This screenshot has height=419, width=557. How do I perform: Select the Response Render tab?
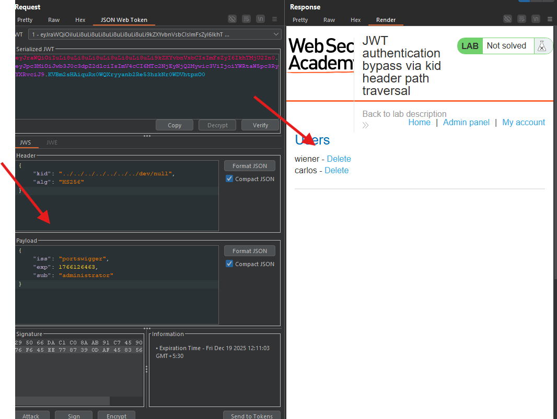pyautogui.click(x=386, y=20)
